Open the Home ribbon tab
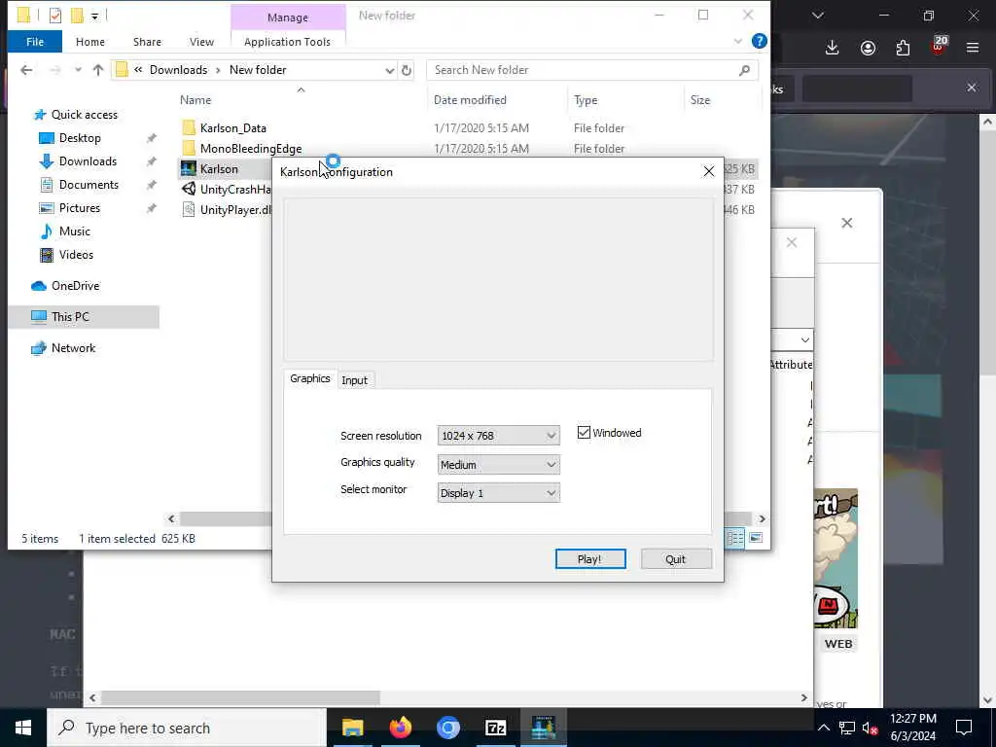Screen dimensions: 996x747 [90, 42]
